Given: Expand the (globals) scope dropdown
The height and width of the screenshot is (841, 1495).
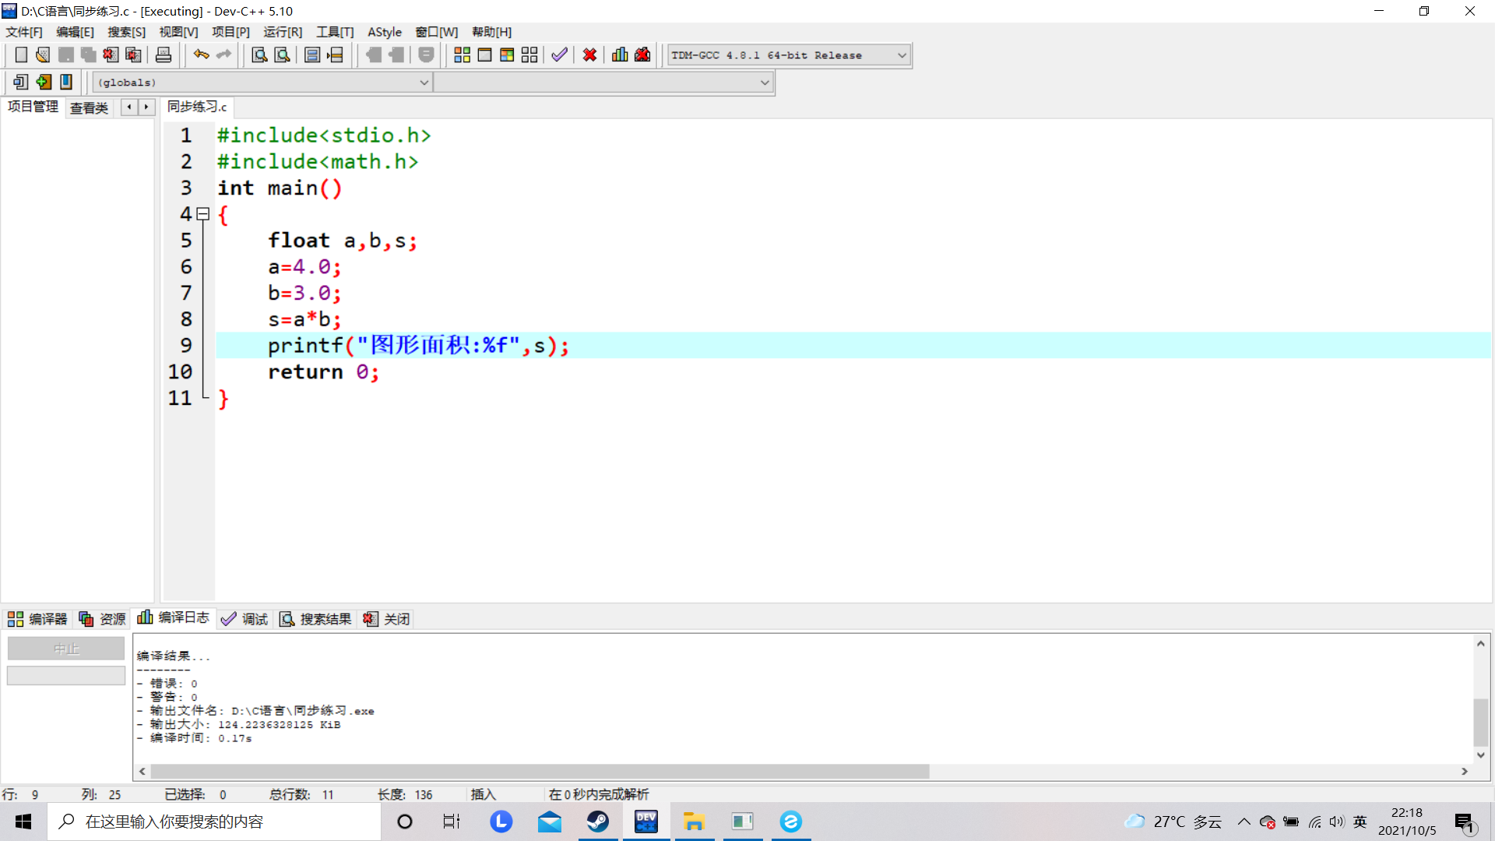Looking at the screenshot, I should [424, 83].
